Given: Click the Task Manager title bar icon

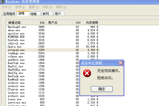Looking at the screenshot, I should click(3, 2).
